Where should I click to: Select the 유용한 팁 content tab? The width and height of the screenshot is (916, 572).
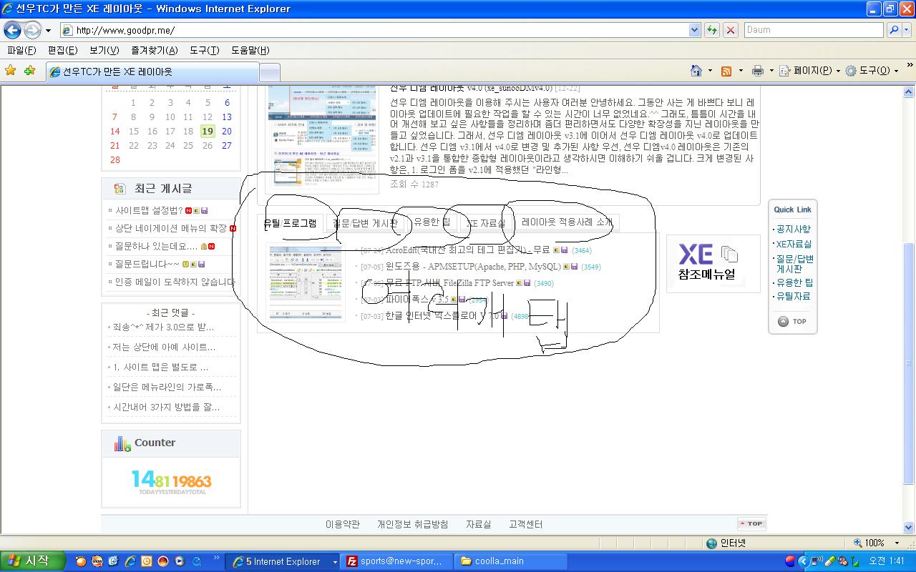432,222
